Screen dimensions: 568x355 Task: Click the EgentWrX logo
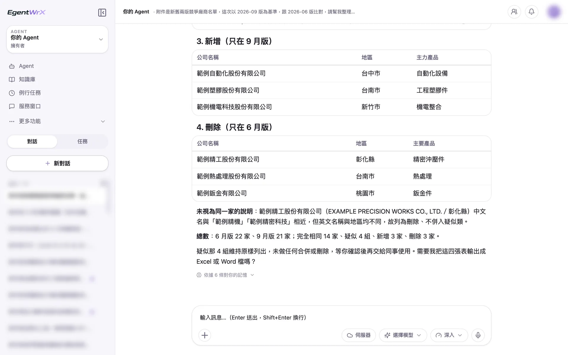(x=26, y=12)
